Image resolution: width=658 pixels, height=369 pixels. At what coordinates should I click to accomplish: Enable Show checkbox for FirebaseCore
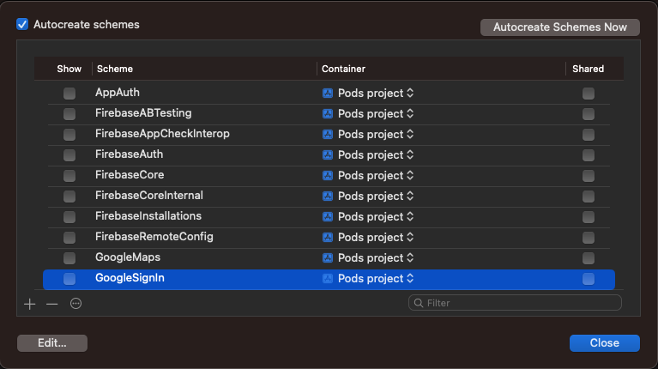click(69, 176)
